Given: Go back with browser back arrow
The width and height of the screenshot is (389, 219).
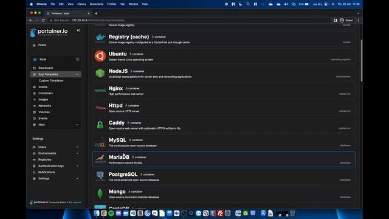Looking at the screenshot, I should click(31, 20).
